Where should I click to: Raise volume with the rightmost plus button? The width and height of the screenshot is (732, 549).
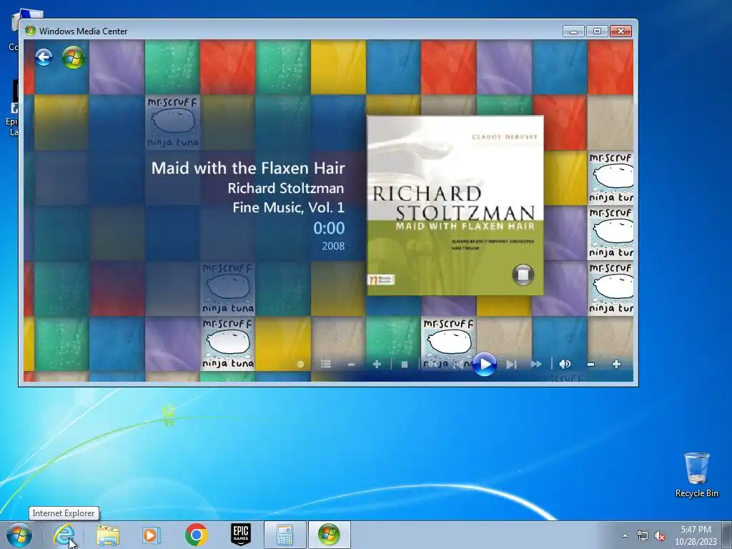pyautogui.click(x=616, y=364)
